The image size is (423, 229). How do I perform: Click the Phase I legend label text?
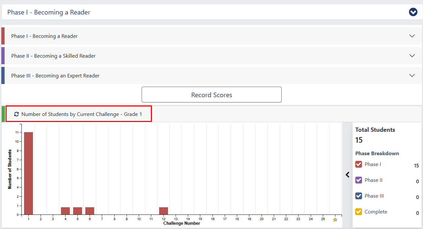[373, 164]
